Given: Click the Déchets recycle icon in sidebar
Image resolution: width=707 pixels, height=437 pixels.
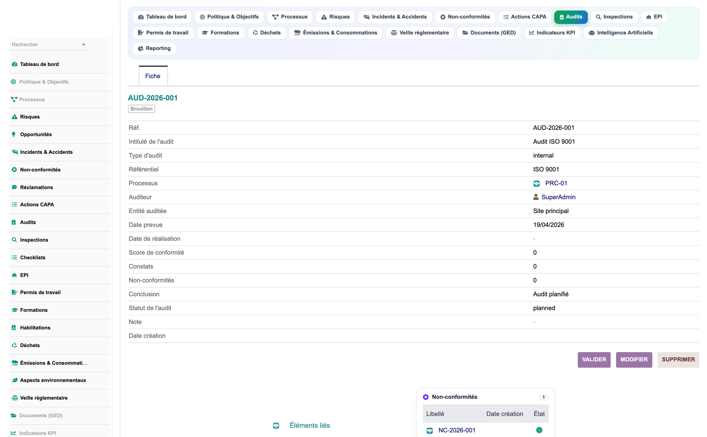Looking at the screenshot, I should click(x=14, y=345).
